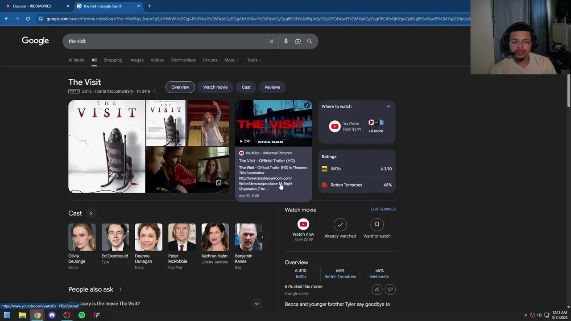
Task: Clear the search box with X icon
Action: click(271, 41)
